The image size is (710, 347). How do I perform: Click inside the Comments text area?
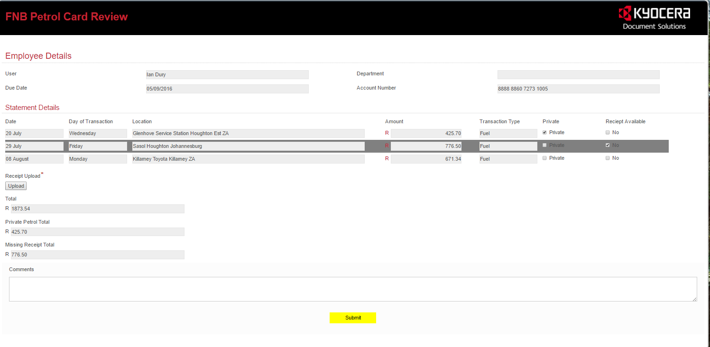click(352, 289)
